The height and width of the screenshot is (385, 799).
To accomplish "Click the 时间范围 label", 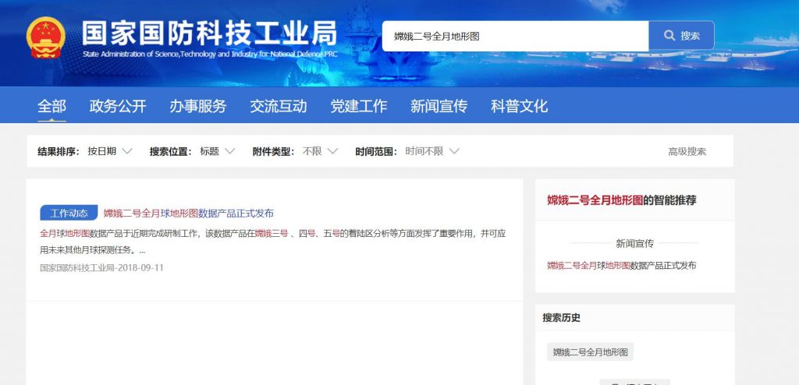I will (377, 151).
